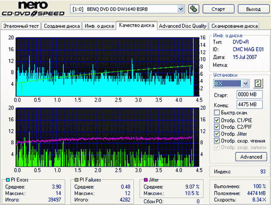Click the magenta Jitter legend swatch
Viewport: 271px width, 205px height.
tap(146, 180)
